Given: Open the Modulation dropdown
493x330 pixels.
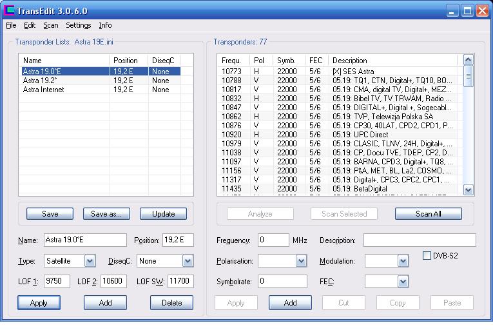Looking at the screenshot, I should pyautogui.click(x=403, y=261).
